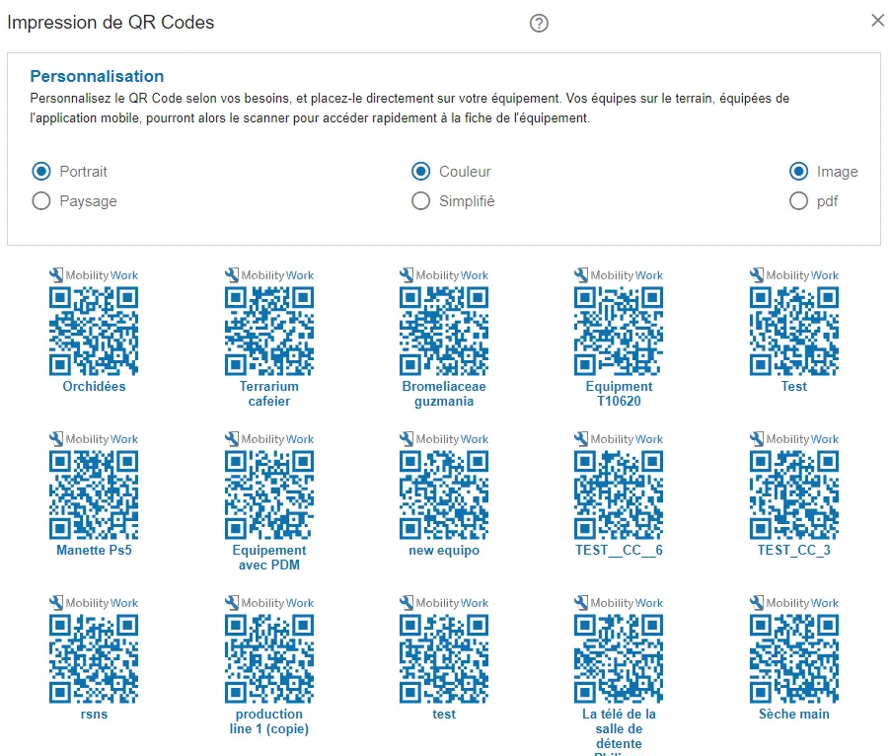
Task: Click the Manette Ps5 label
Action: pos(94,550)
